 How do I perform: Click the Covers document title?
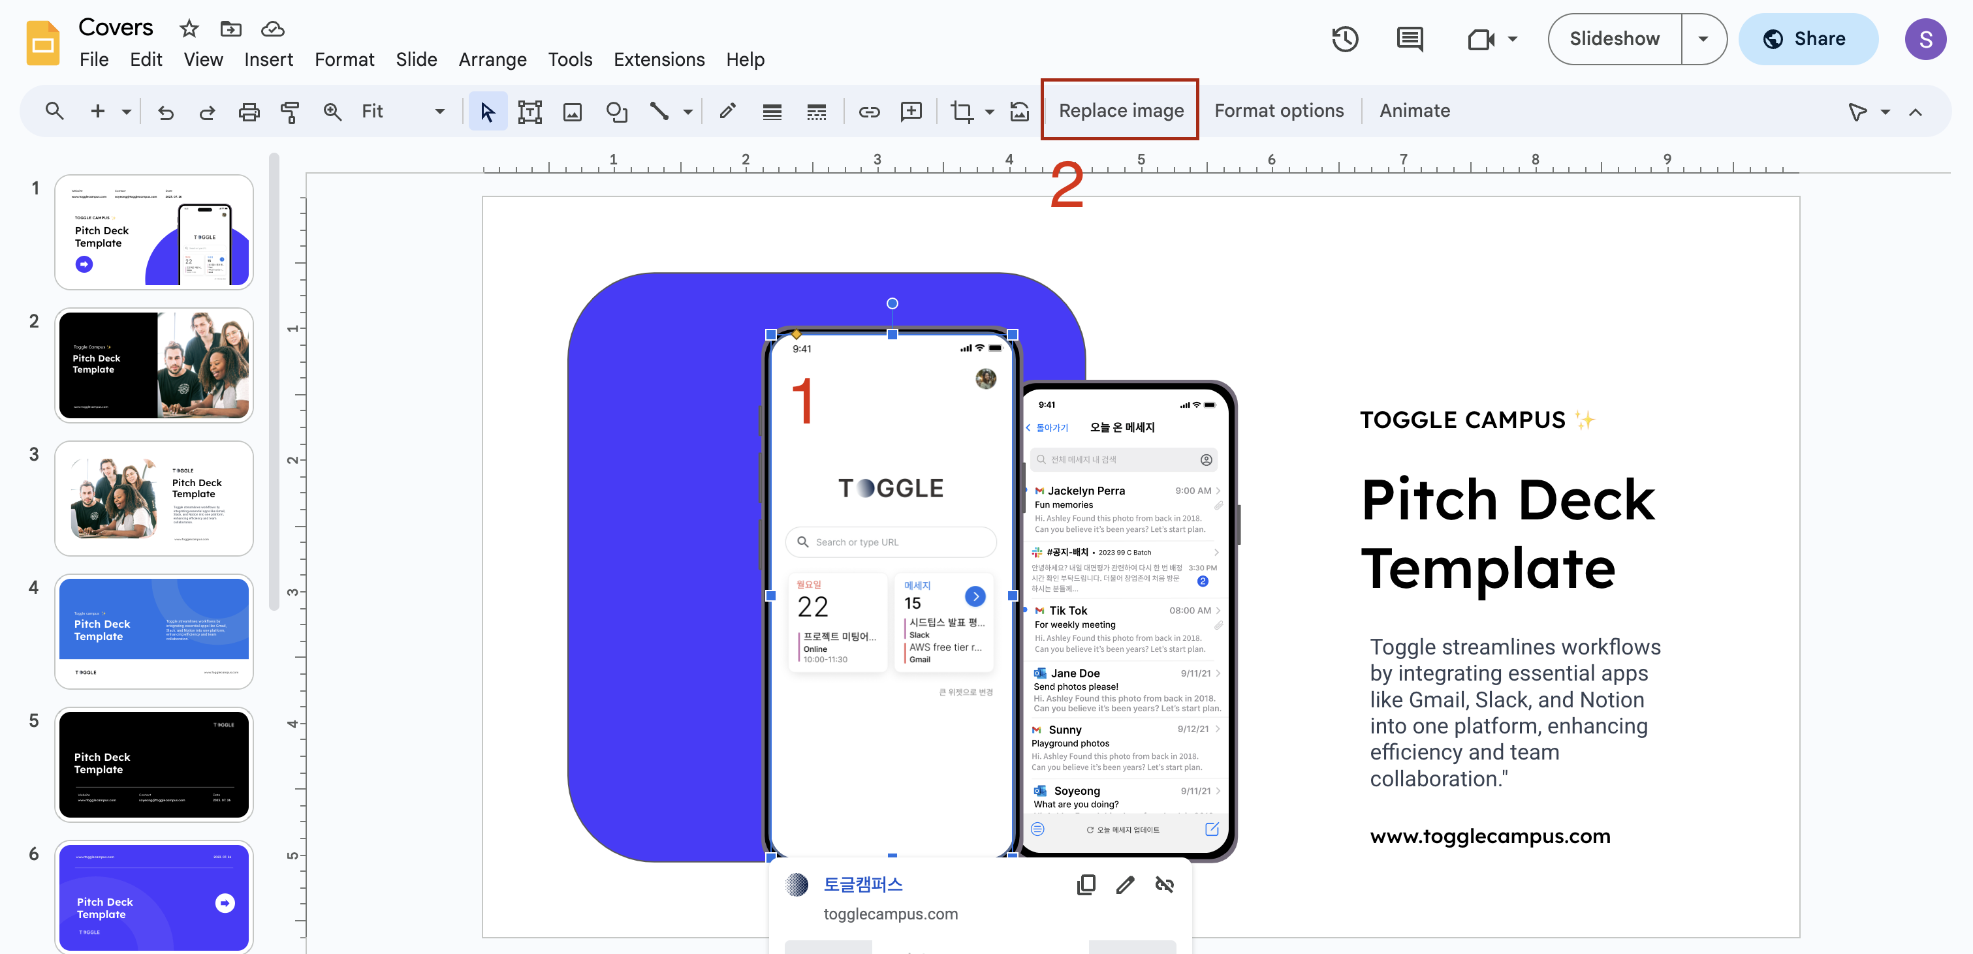(116, 27)
